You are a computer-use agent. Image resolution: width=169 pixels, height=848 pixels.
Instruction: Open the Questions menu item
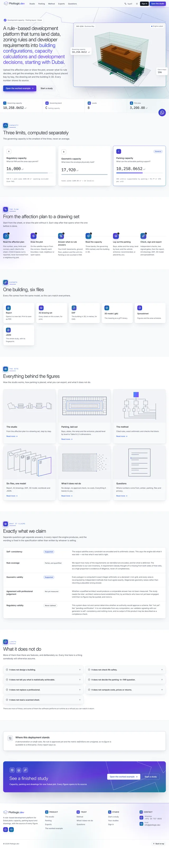72,4
